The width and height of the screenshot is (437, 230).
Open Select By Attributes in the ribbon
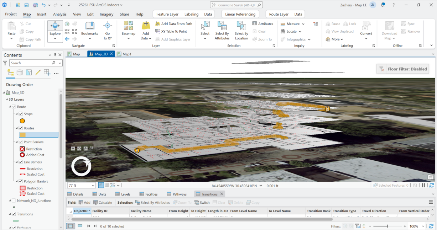222,30
